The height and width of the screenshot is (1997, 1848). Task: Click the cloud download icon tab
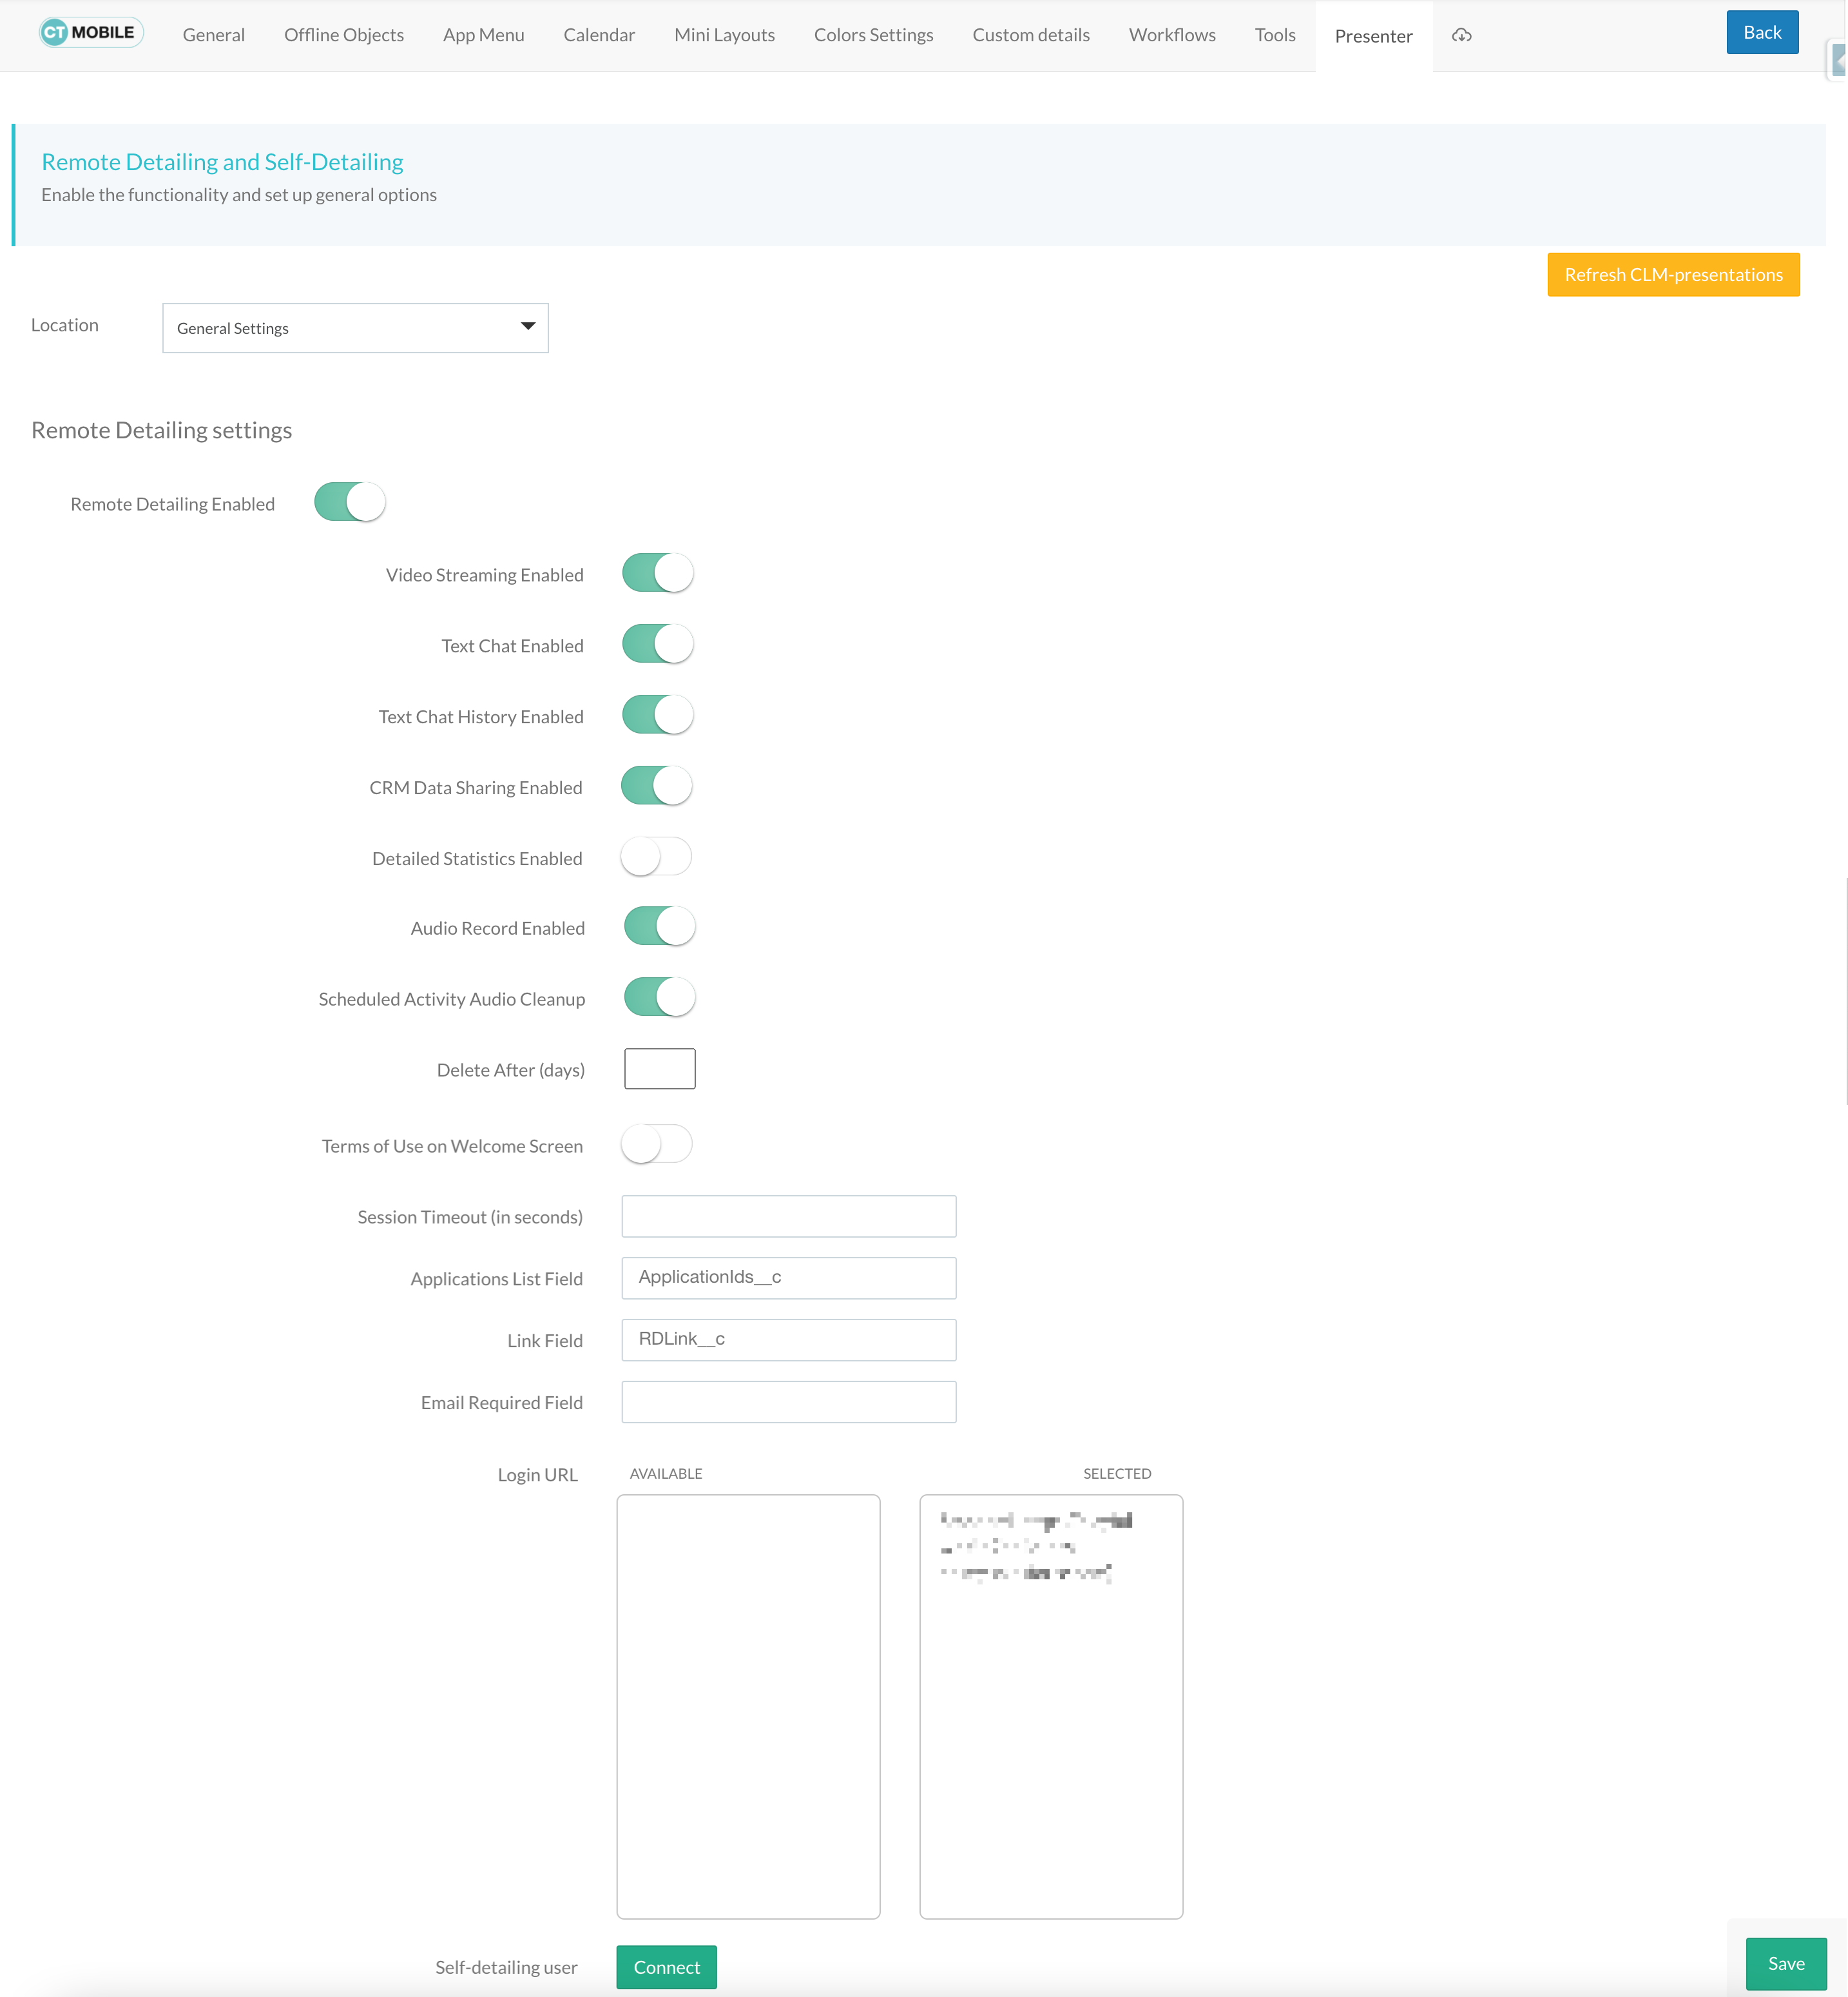(1461, 35)
